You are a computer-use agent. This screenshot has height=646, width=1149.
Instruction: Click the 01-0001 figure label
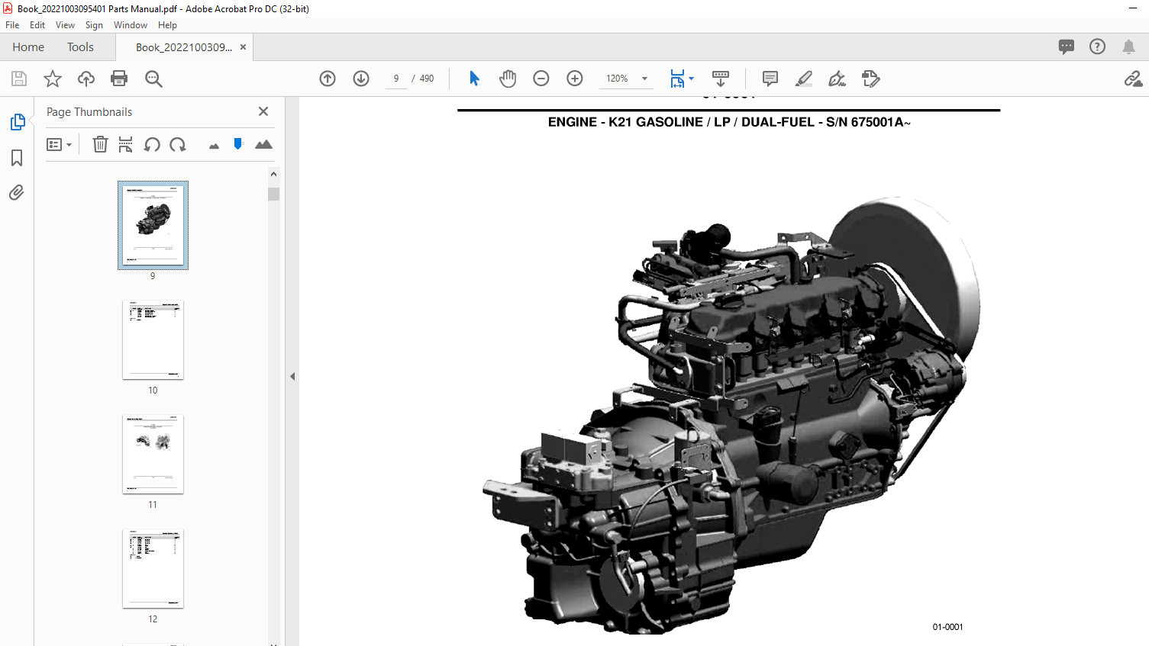[947, 627]
